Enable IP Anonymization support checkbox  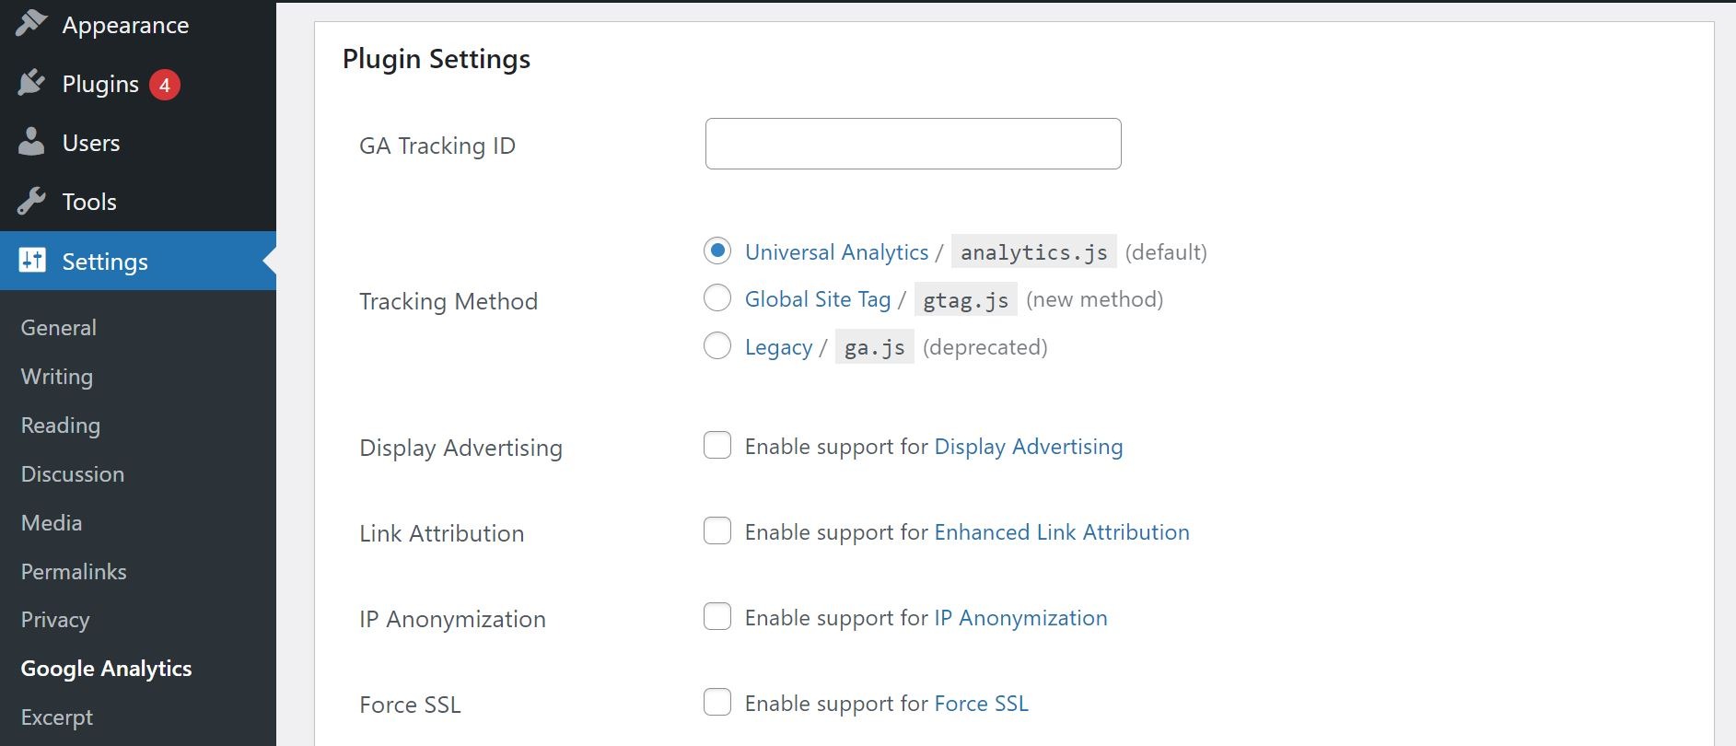[717, 617]
